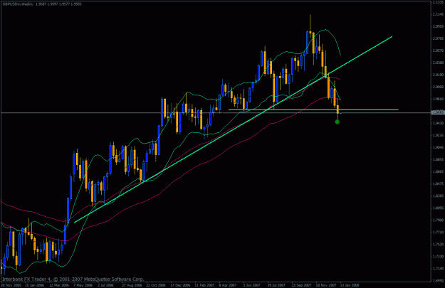The height and width of the screenshot is (288, 445).
Task: Click the Interbank FX Trader 4 copyright text
Action: click(73, 279)
